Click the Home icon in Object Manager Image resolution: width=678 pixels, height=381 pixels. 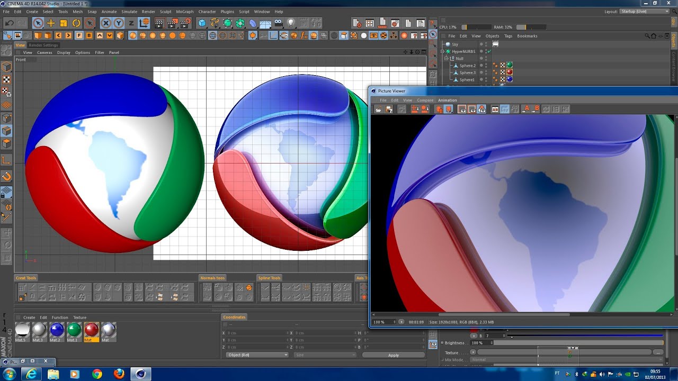[x=654, y=36]
